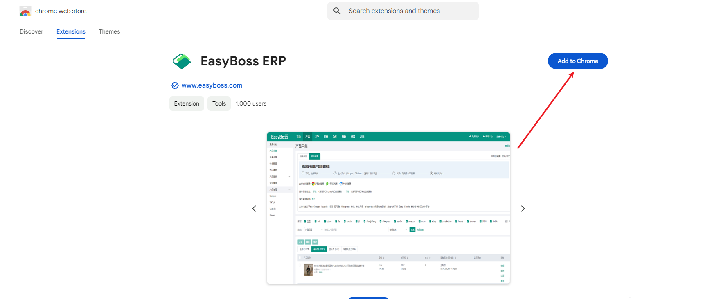Select the Tools category chip

click(x=219, y=103)
